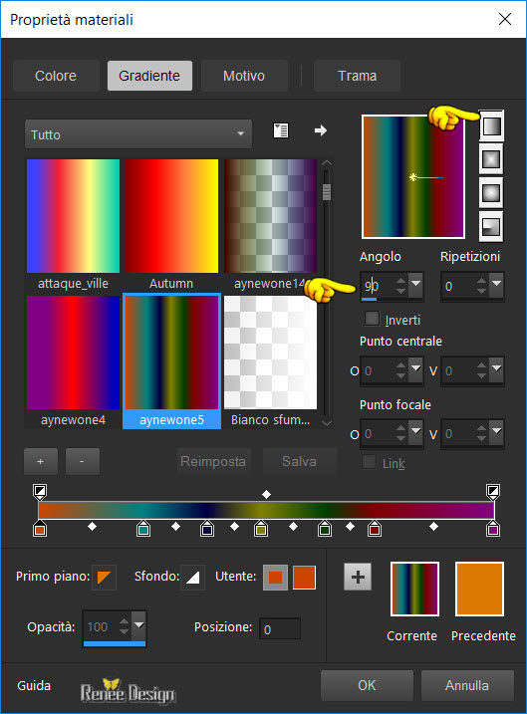Select the rectangular gradient style icon
This screenshot has width=527, height=714.
[491, 159]
